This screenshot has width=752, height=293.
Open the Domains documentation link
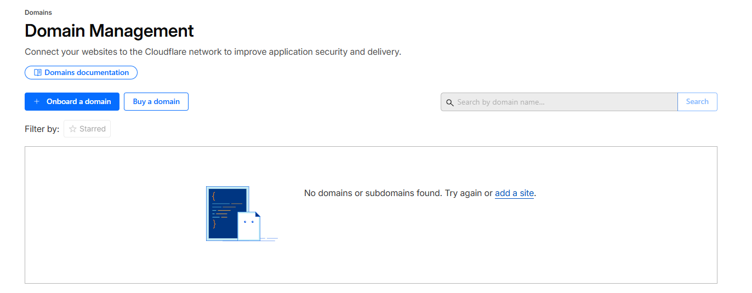(87, 72)
